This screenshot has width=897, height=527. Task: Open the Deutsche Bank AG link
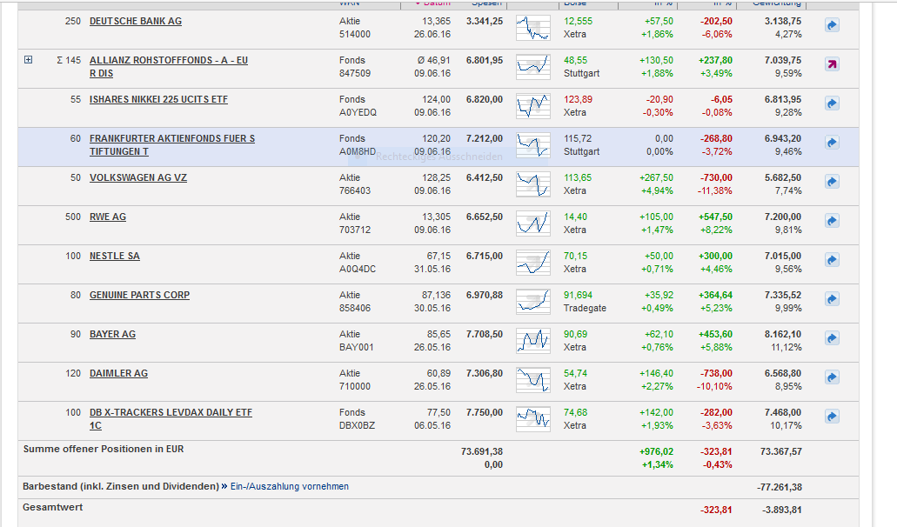[136, 21]
